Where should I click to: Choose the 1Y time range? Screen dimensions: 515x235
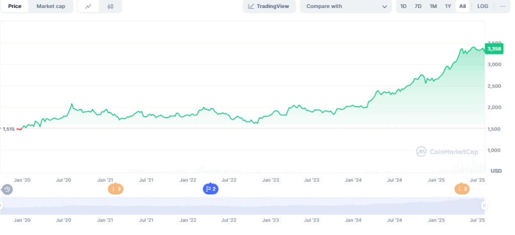tap(448, 7)
